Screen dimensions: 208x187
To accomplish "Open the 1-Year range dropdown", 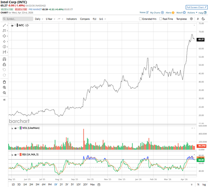I will click(x=50, y=19).
